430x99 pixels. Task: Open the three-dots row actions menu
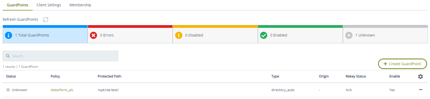coord(421,90)
